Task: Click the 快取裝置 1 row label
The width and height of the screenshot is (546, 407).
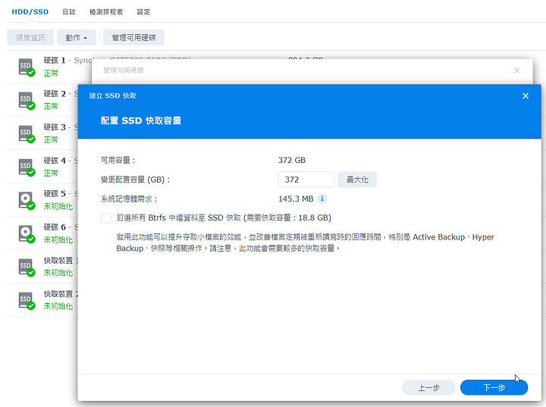Action: pos(61,261)
